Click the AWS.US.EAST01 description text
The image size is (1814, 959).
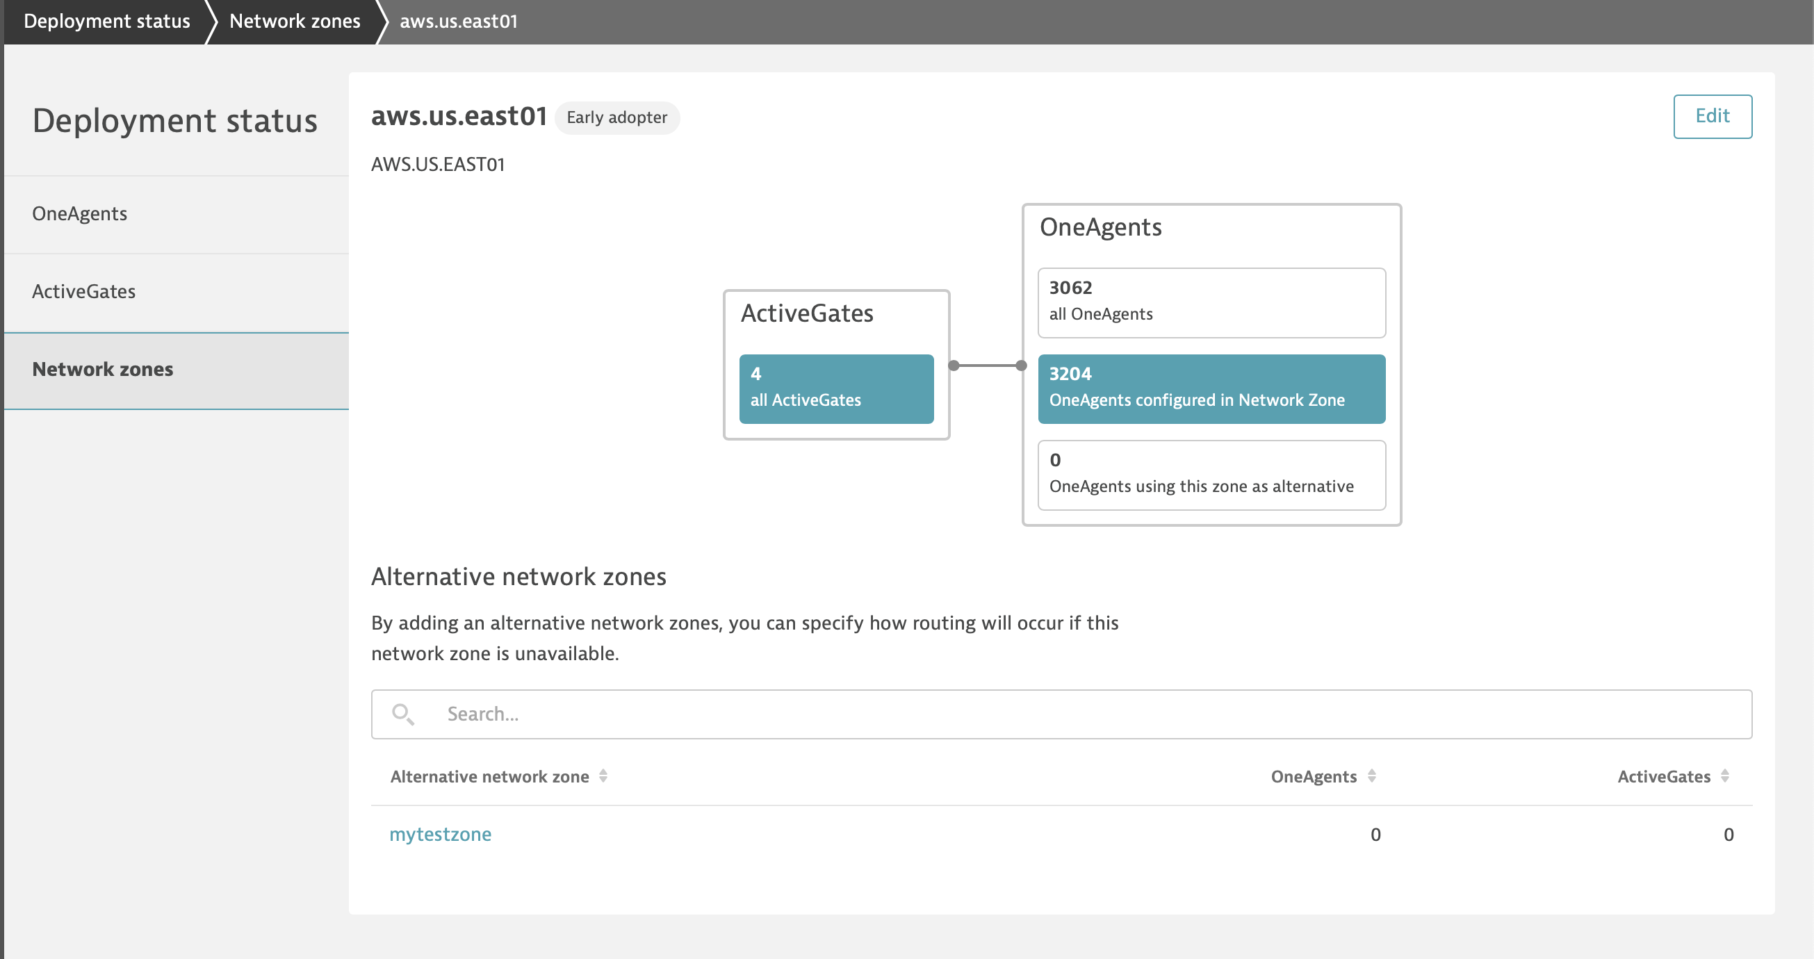[x=438, y=164]
